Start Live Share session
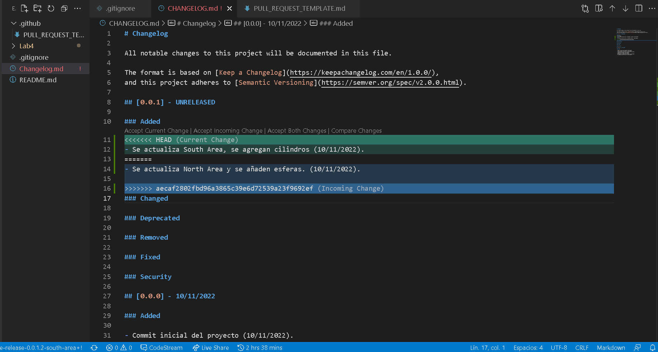658x352 pixels. point(211,348)
